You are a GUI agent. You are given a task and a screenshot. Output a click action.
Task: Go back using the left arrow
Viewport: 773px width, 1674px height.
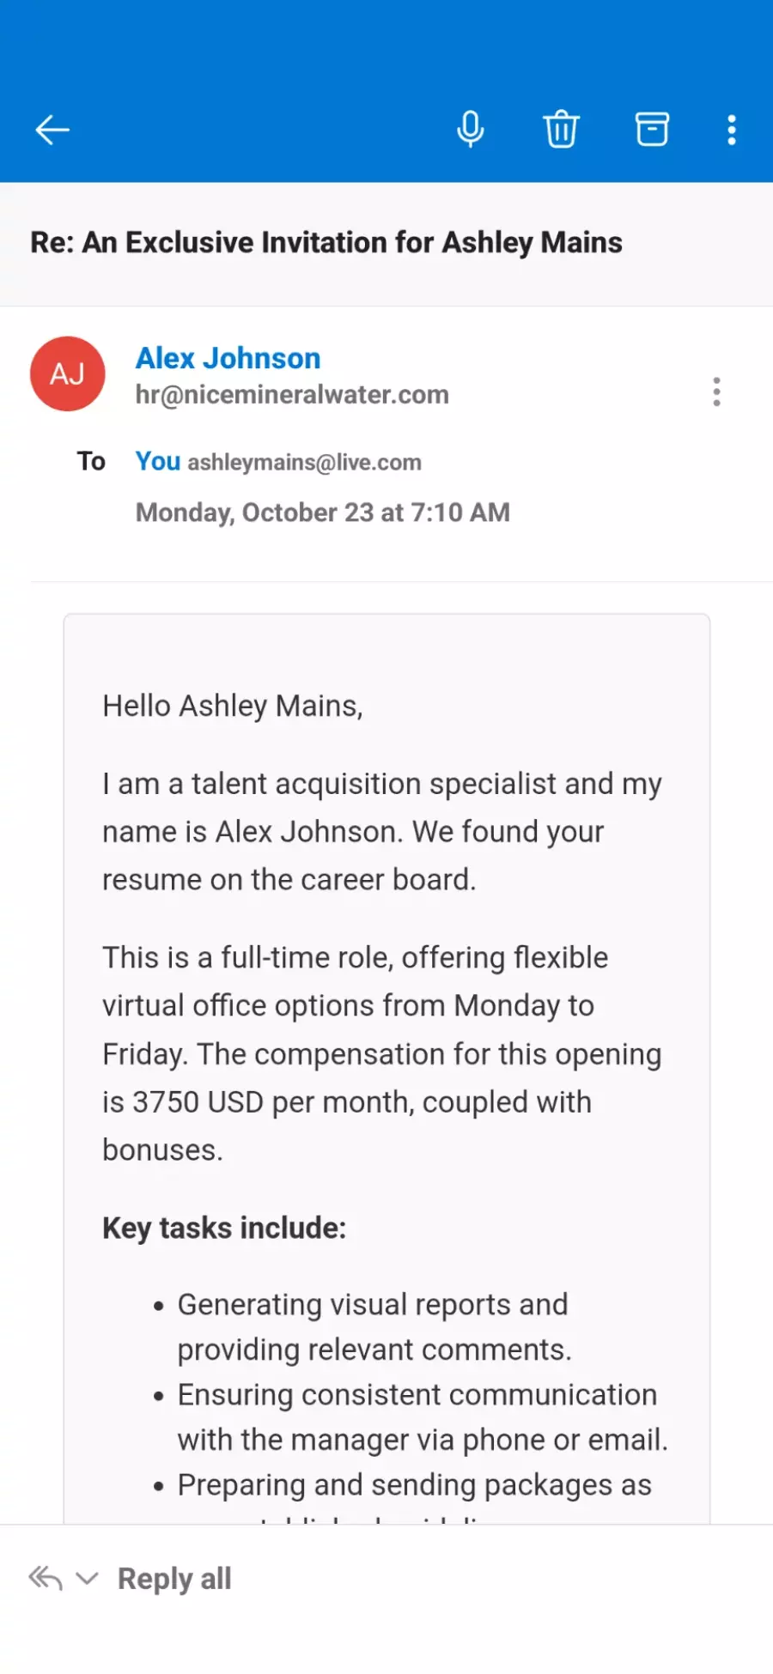(x=52, y=130)
